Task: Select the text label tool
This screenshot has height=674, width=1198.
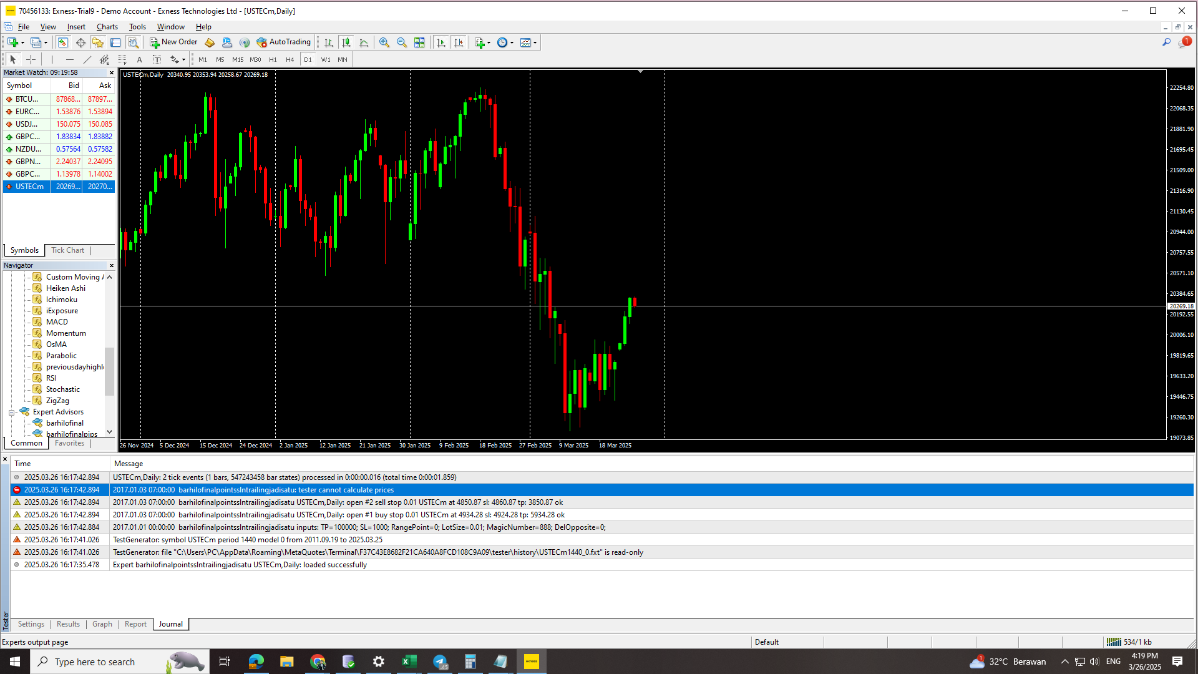Action: click(x=157, y=59)
